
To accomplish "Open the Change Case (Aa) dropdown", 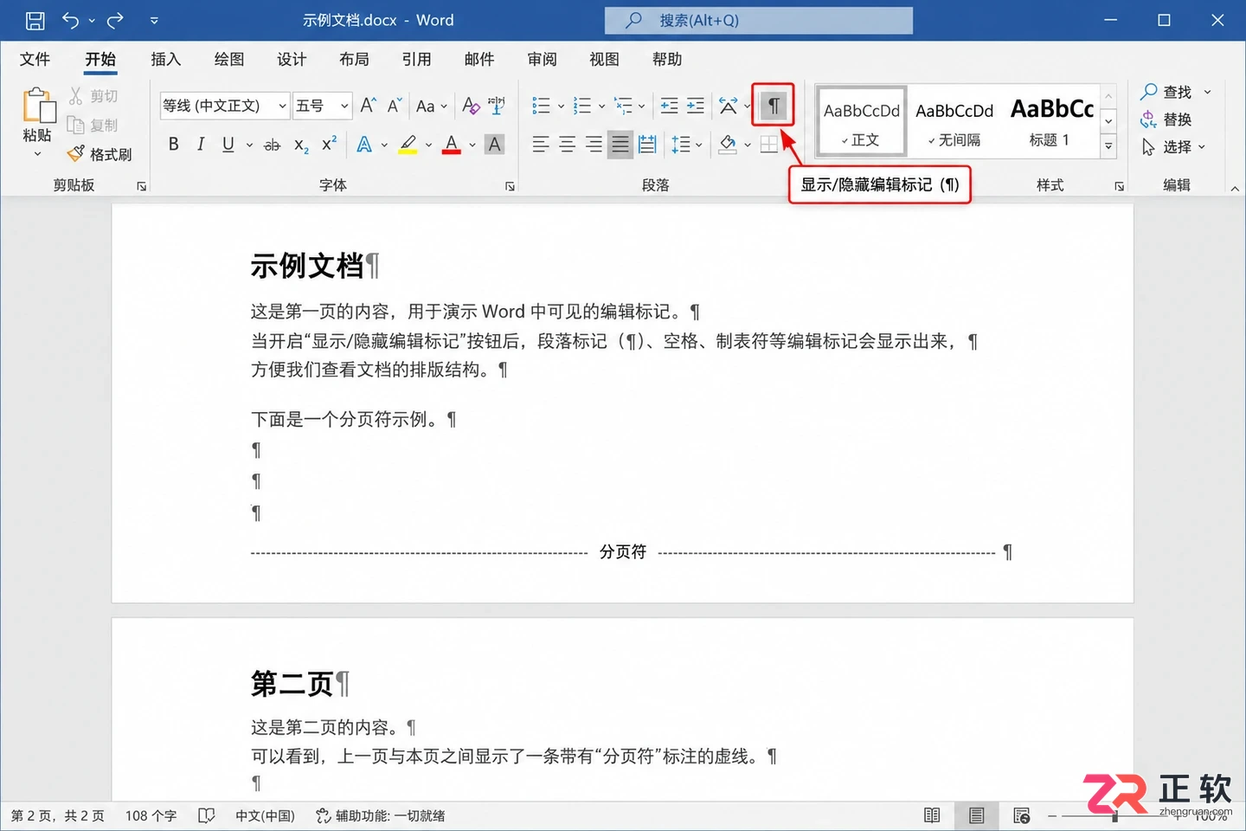I will [x=431, y=106].
